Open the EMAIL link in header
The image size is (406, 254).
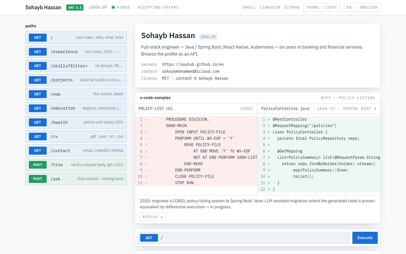[249, 7]
